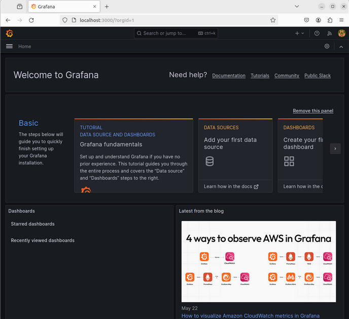The width and height of the screenshot is (349, 319).
Task: Open the 4 ways to observe AWS blog image
Action: pos(259,262)
